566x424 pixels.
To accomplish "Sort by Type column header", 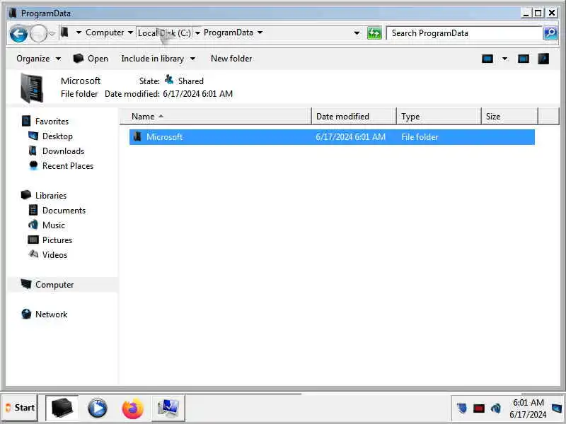I will click(439, 117).
